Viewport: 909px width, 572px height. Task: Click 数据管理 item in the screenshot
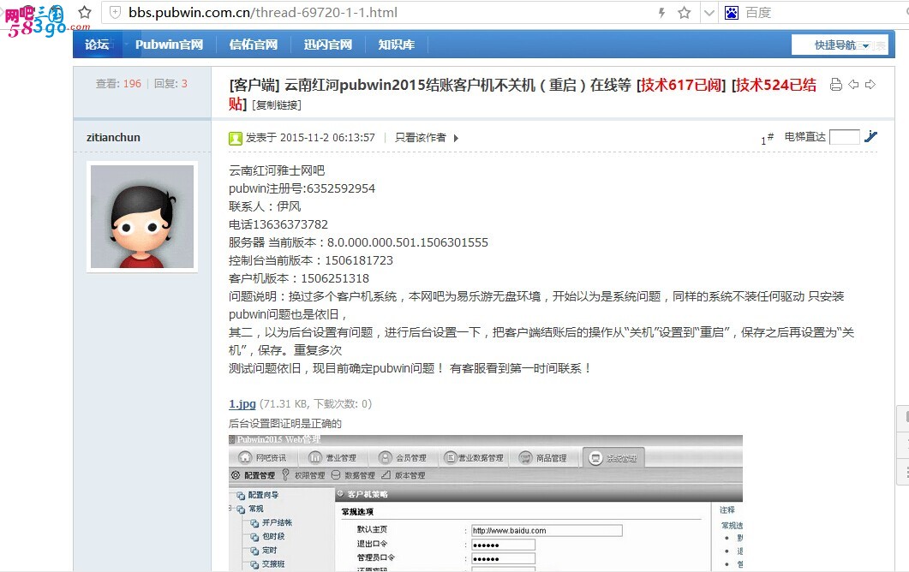(x=354, y=475)
